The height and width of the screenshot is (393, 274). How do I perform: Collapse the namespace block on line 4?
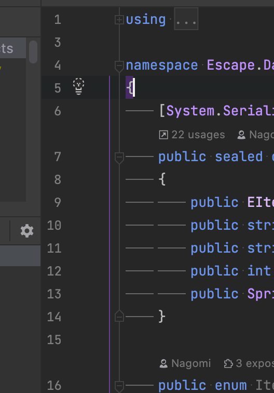(x=119, y=66)
